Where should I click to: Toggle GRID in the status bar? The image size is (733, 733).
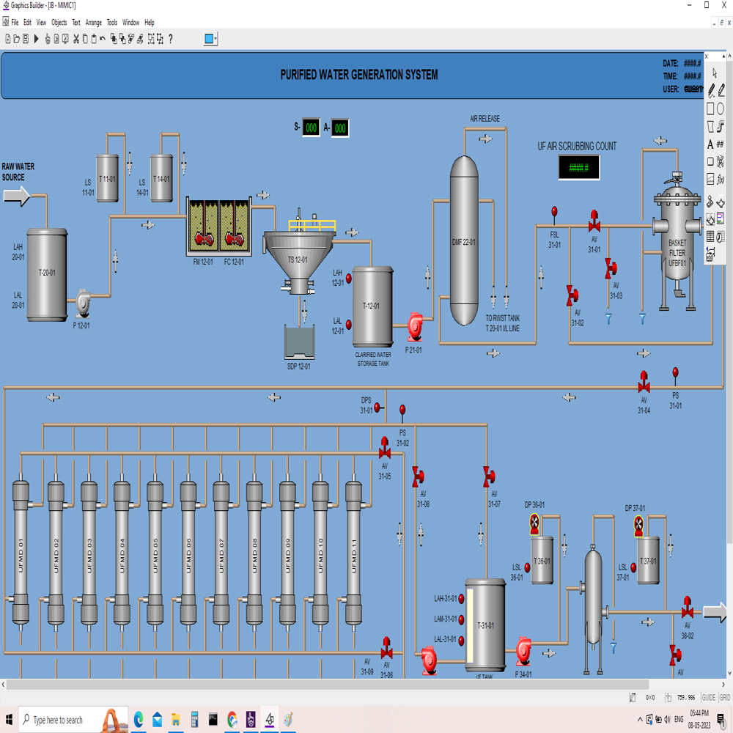[x=725, y=698]
